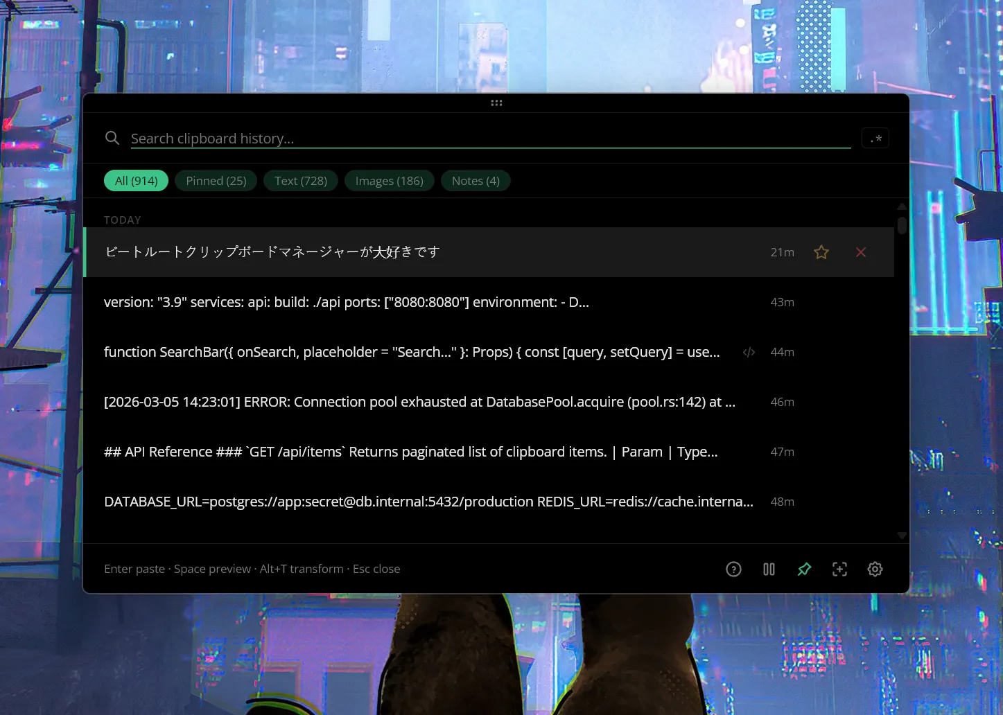
Task: Delete the selected Japanese clipboard entry
Action: pyautogui.click(x=861, y=252)
